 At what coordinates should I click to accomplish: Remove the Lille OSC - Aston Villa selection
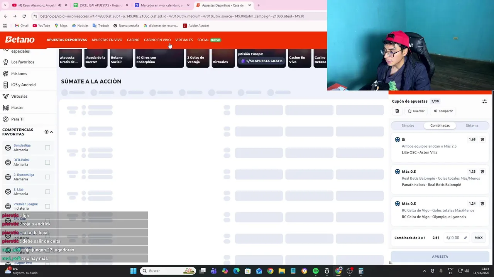point(482,139)
